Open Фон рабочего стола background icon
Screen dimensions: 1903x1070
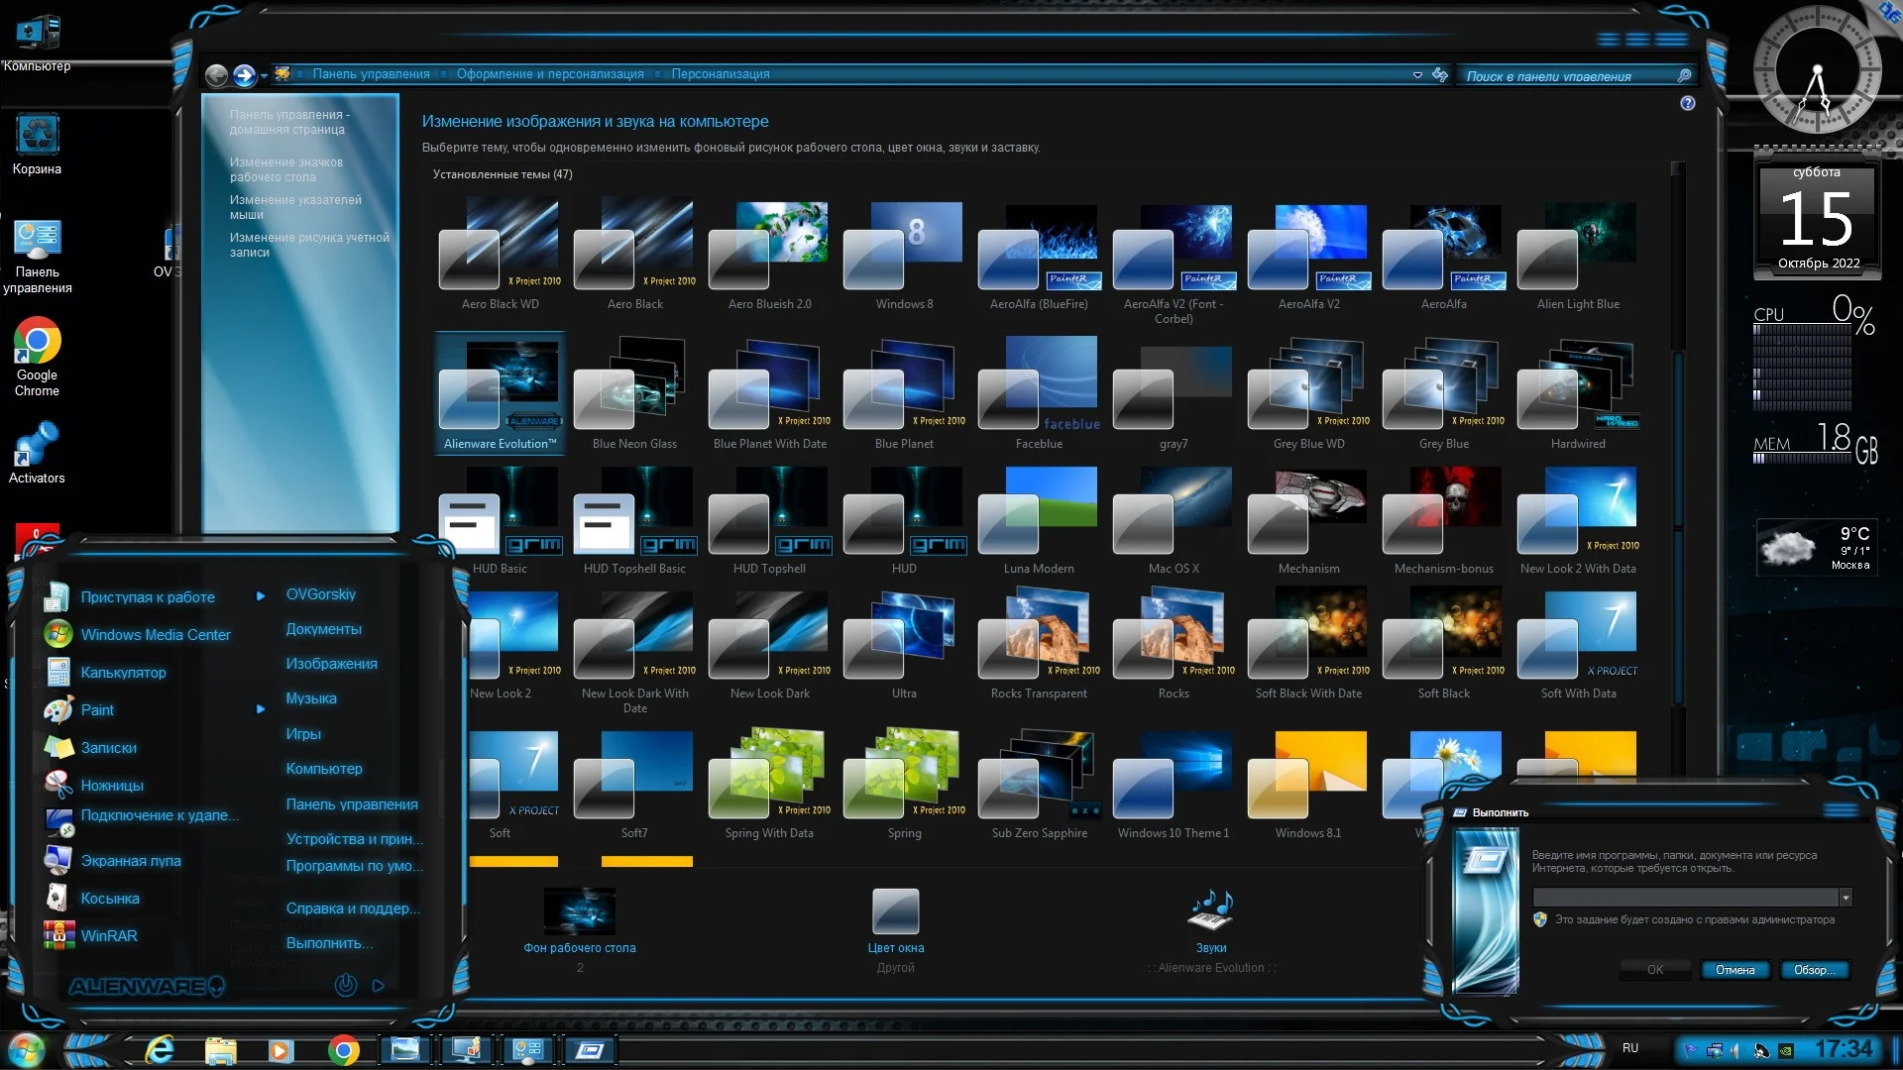pyautogui.click(x=580, y=911)
